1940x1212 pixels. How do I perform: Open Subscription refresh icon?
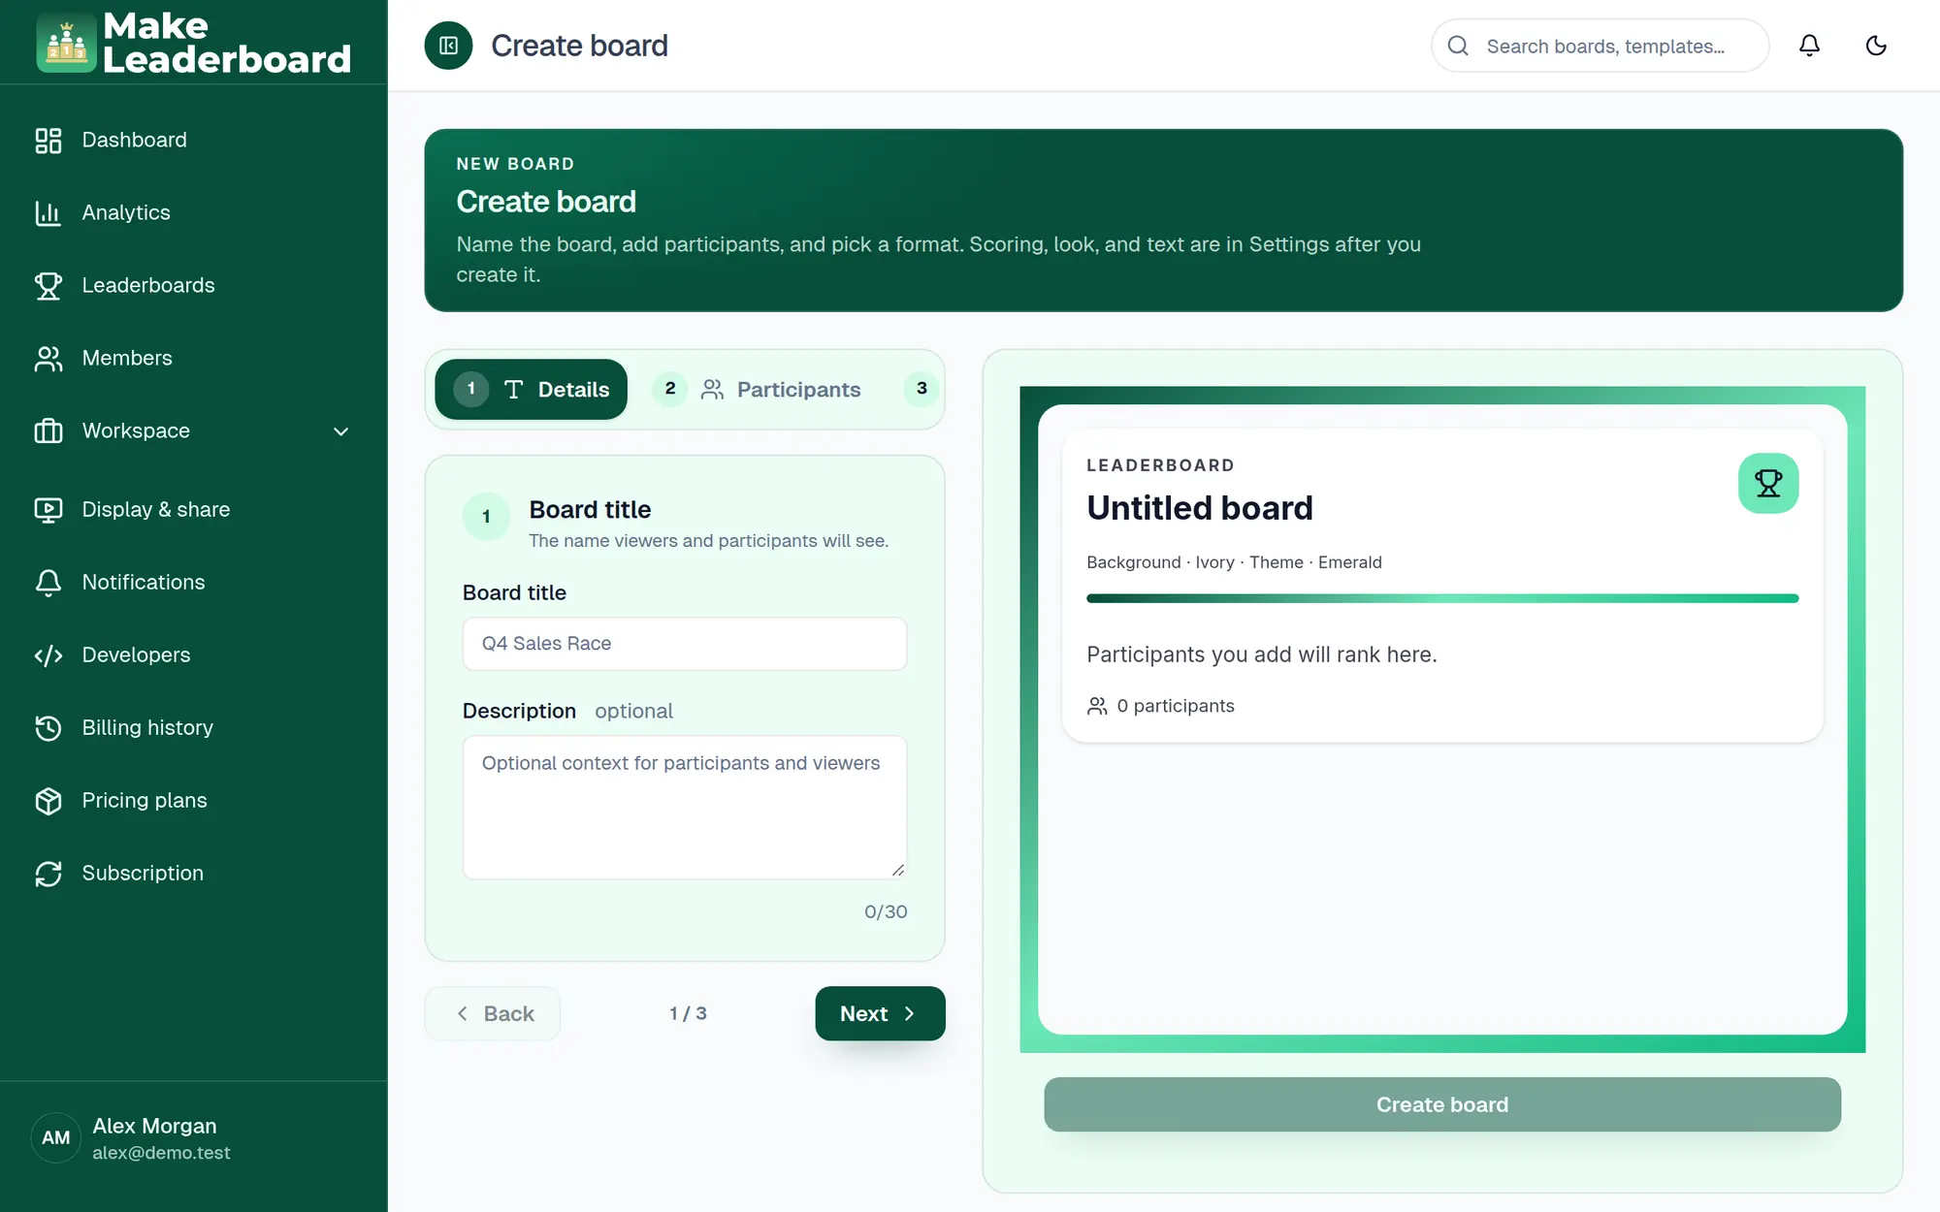tap(48, 873)
